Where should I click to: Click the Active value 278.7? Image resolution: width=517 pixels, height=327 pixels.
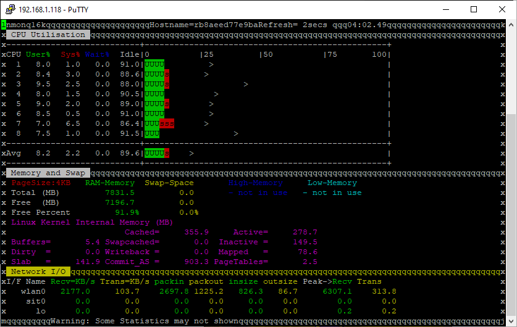coord(305,232)
